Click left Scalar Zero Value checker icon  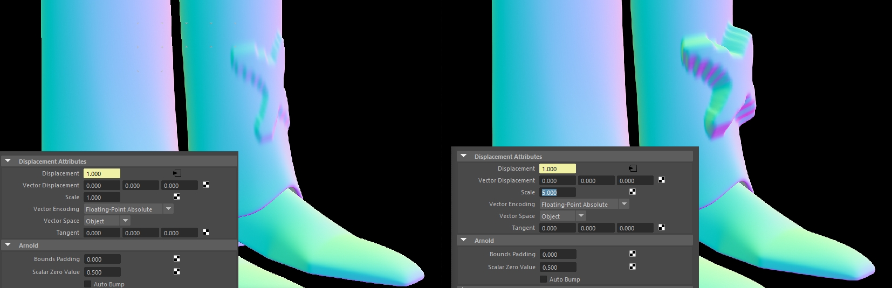click(x=177, y=271)
